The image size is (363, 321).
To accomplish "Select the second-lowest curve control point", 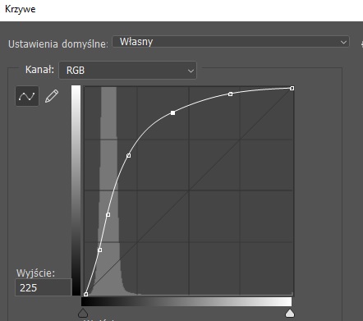I will [100, 250].
